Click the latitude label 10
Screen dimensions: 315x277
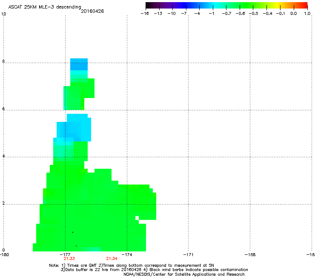[x=3, y=14]
